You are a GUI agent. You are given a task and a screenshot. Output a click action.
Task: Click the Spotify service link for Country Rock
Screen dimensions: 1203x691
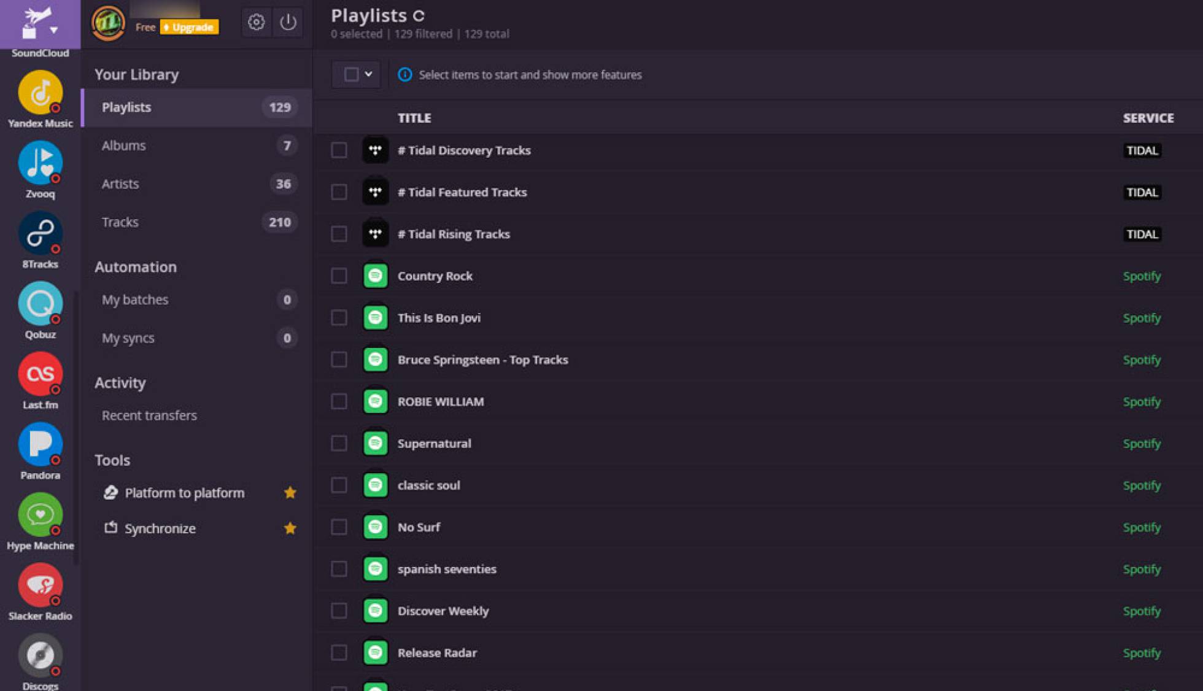(x=1142, y=276)
